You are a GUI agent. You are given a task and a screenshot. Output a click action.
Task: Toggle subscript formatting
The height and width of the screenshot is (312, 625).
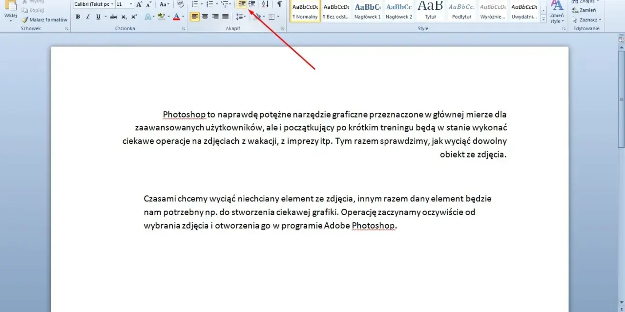[124, 17]
